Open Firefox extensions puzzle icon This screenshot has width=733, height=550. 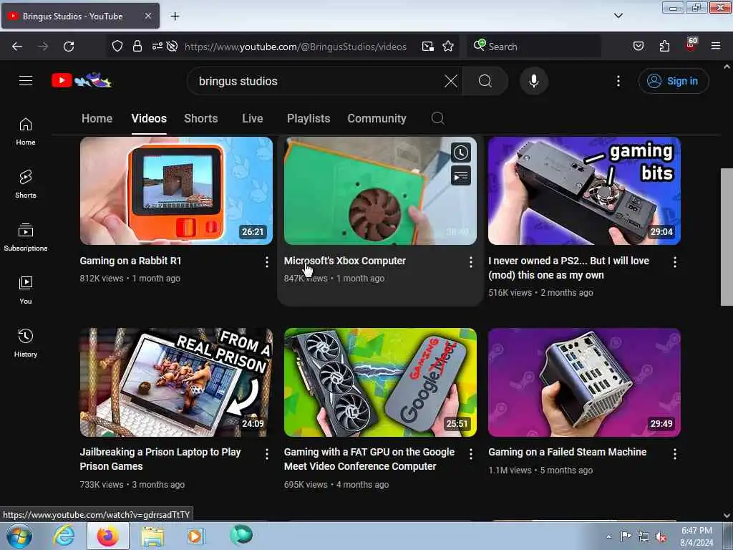tap(664, 47)
